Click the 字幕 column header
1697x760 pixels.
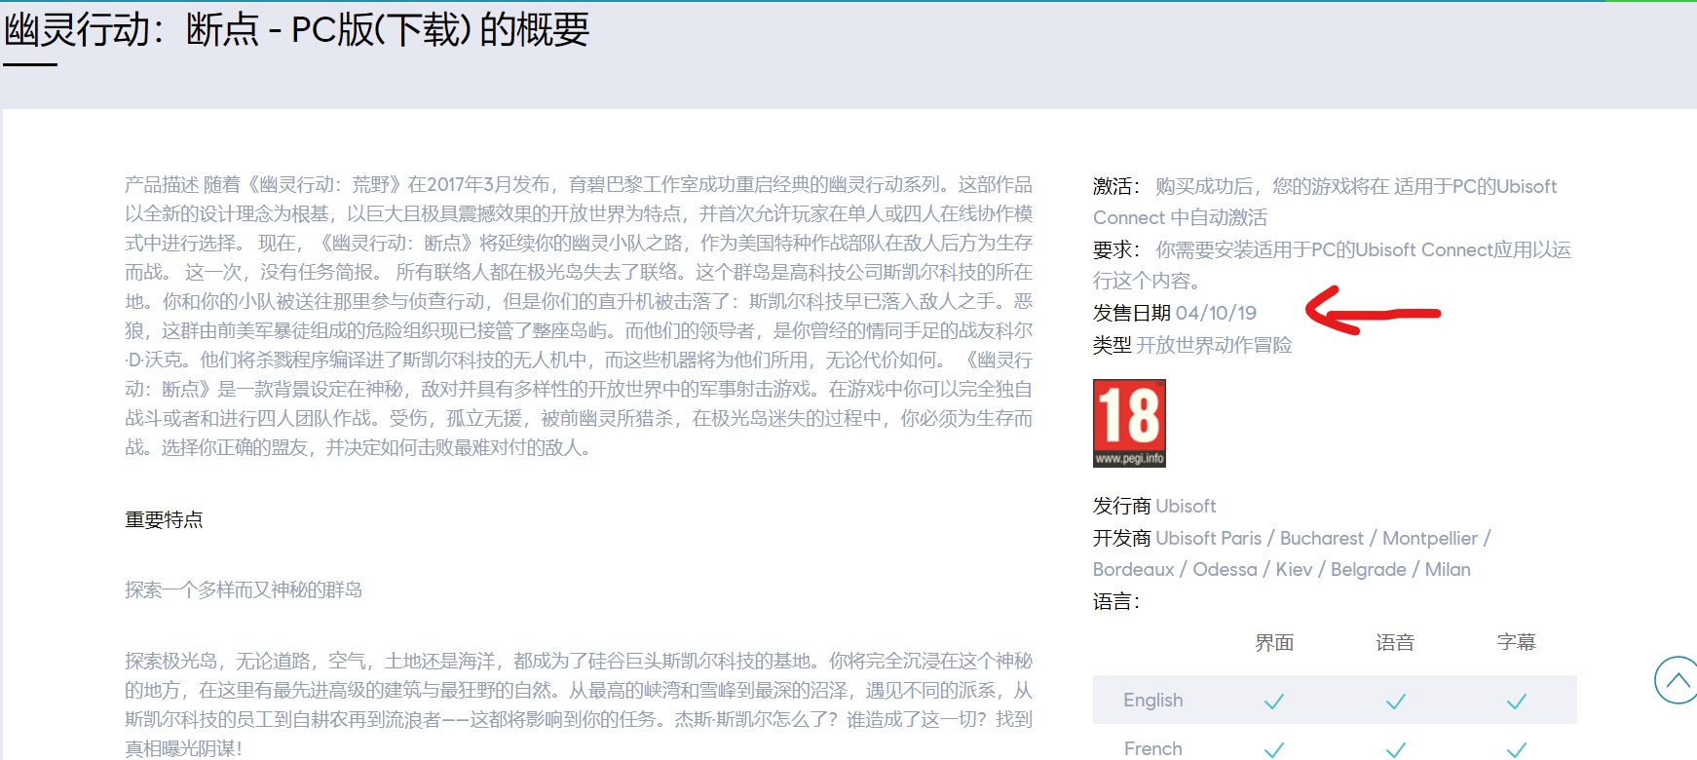[1516, 642]
